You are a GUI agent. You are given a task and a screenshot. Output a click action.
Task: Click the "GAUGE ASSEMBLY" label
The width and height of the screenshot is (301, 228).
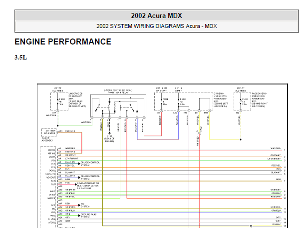click(x=47, y=139)
